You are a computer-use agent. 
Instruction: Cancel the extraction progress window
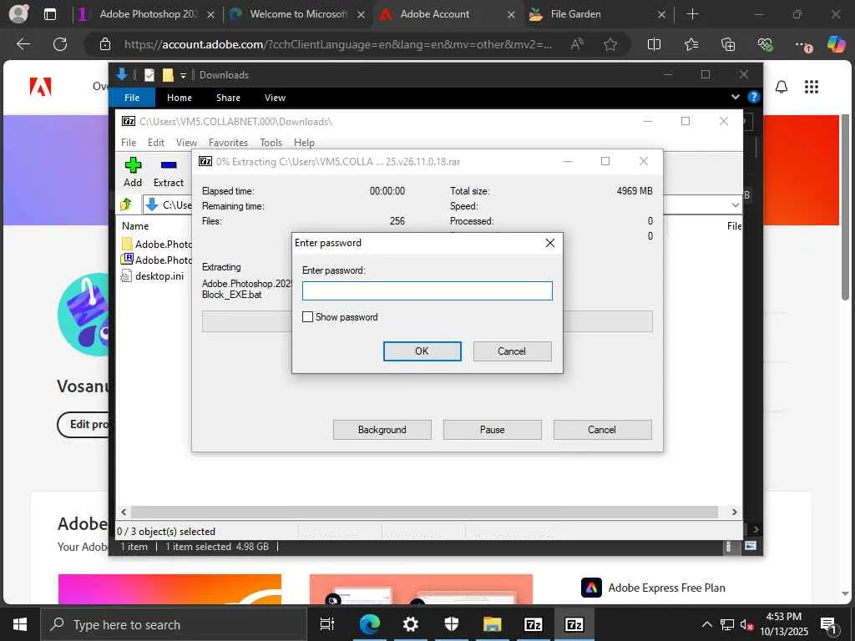602,430
